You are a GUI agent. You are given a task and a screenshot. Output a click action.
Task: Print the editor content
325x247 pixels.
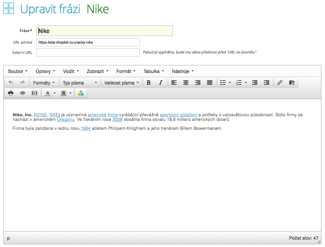pyautogui.click(x=11, y=93)
